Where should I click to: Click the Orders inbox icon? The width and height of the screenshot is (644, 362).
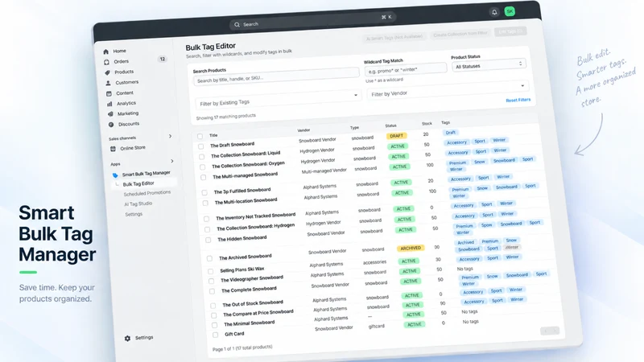pos(107,62)
